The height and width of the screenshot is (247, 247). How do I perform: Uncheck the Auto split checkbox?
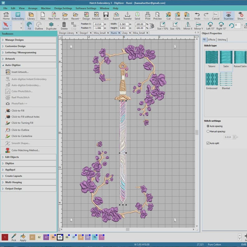208,143
